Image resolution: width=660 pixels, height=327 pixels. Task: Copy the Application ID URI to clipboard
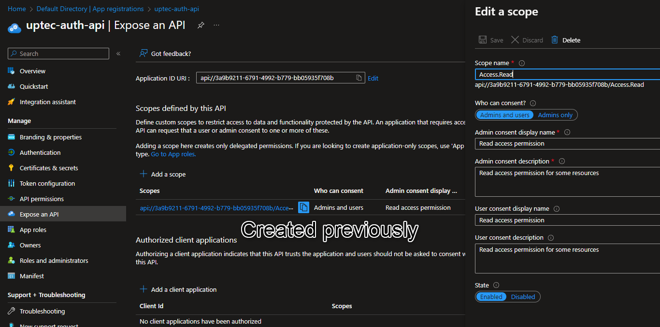[359, 78]
